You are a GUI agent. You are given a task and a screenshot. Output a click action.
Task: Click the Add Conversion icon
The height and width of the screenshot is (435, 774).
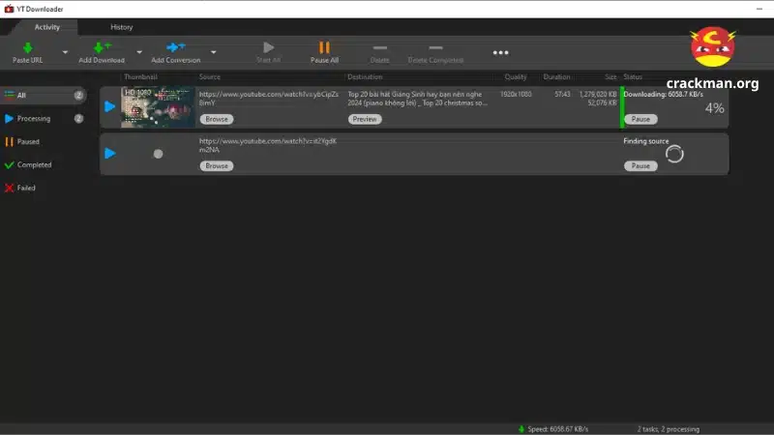point(175,47)
